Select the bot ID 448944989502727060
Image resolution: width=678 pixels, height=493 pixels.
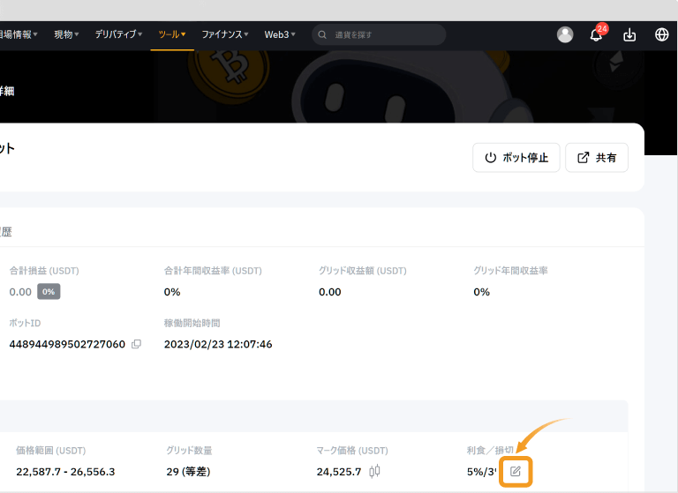(x=67, y=344)
